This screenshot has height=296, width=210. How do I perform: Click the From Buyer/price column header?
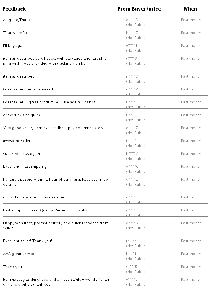pyautogui.click(x=139, y=9)
